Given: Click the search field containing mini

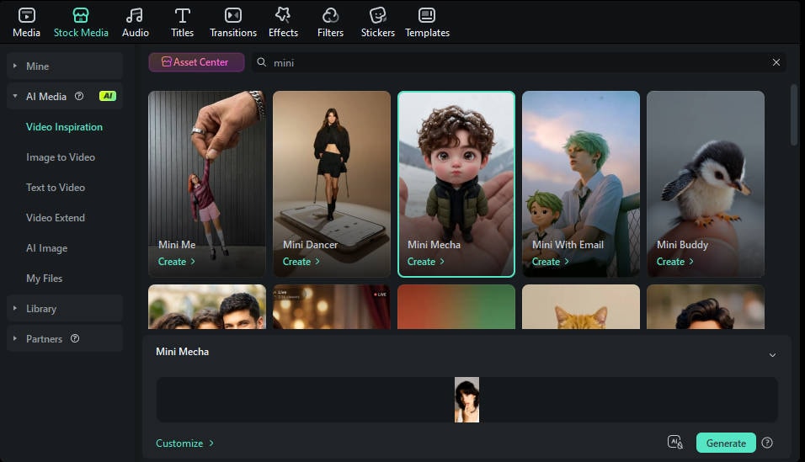Looking at the screenshot, I should tap(519, 62).
